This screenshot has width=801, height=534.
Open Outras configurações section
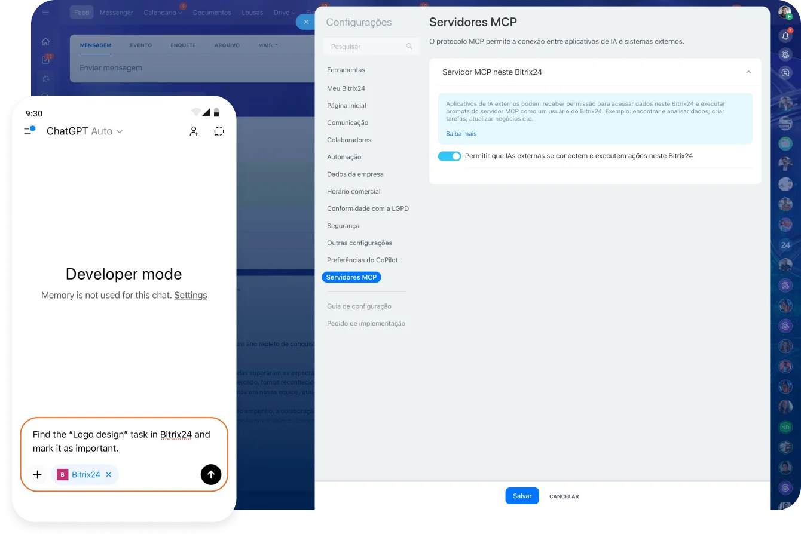(x=360, y=243)
